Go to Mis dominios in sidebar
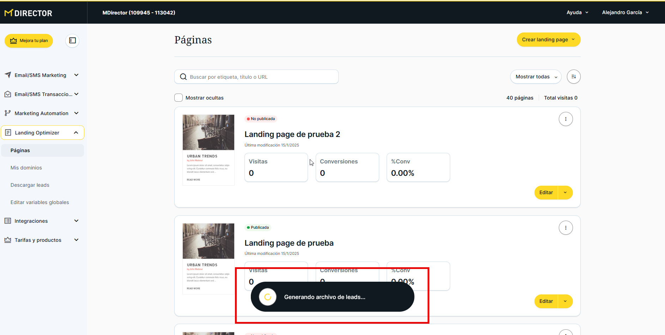Viewport: 665px width, 335px height. (26, 168)
